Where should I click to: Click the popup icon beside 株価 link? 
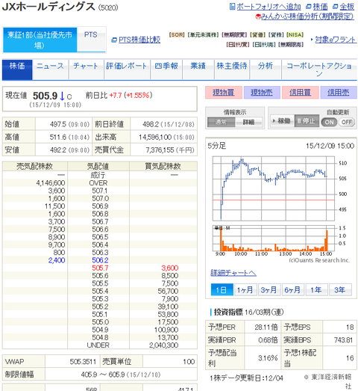(309, 7)
